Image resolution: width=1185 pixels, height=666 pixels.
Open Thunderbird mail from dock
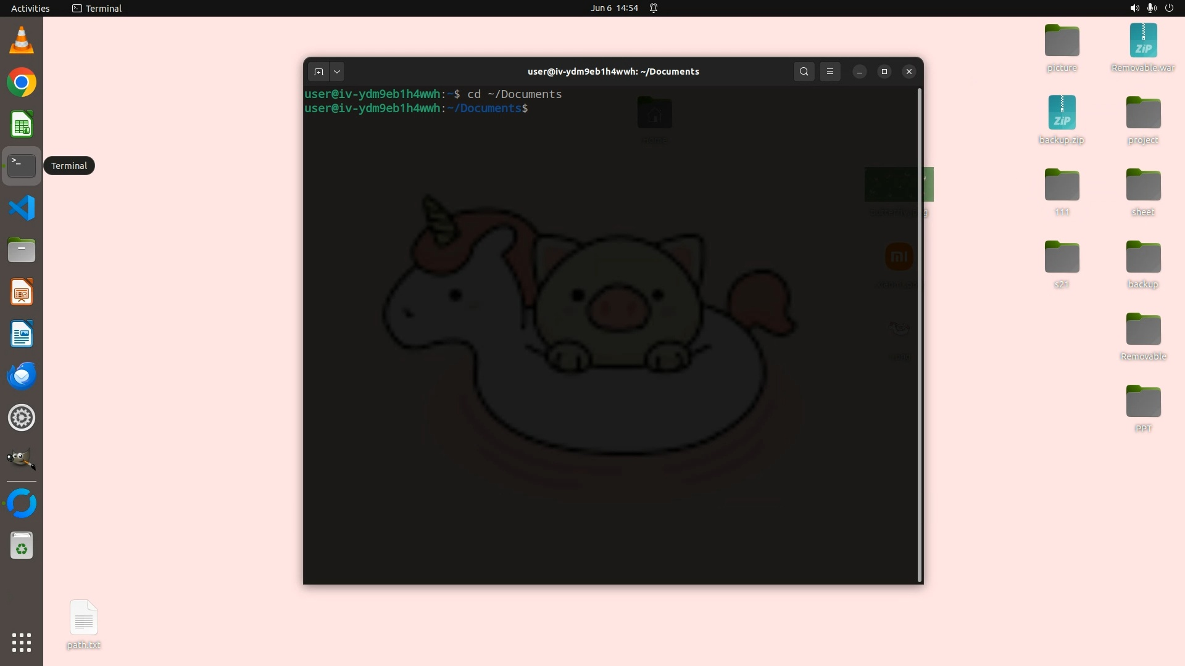[x=22, y=376]
